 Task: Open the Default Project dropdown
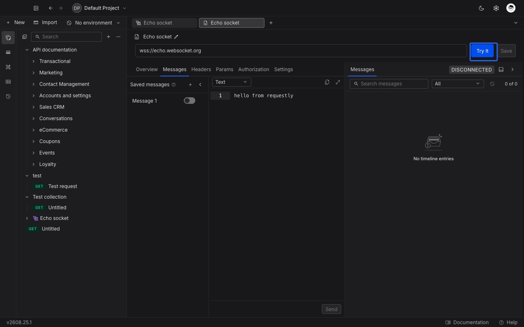[x=99, y=8]
